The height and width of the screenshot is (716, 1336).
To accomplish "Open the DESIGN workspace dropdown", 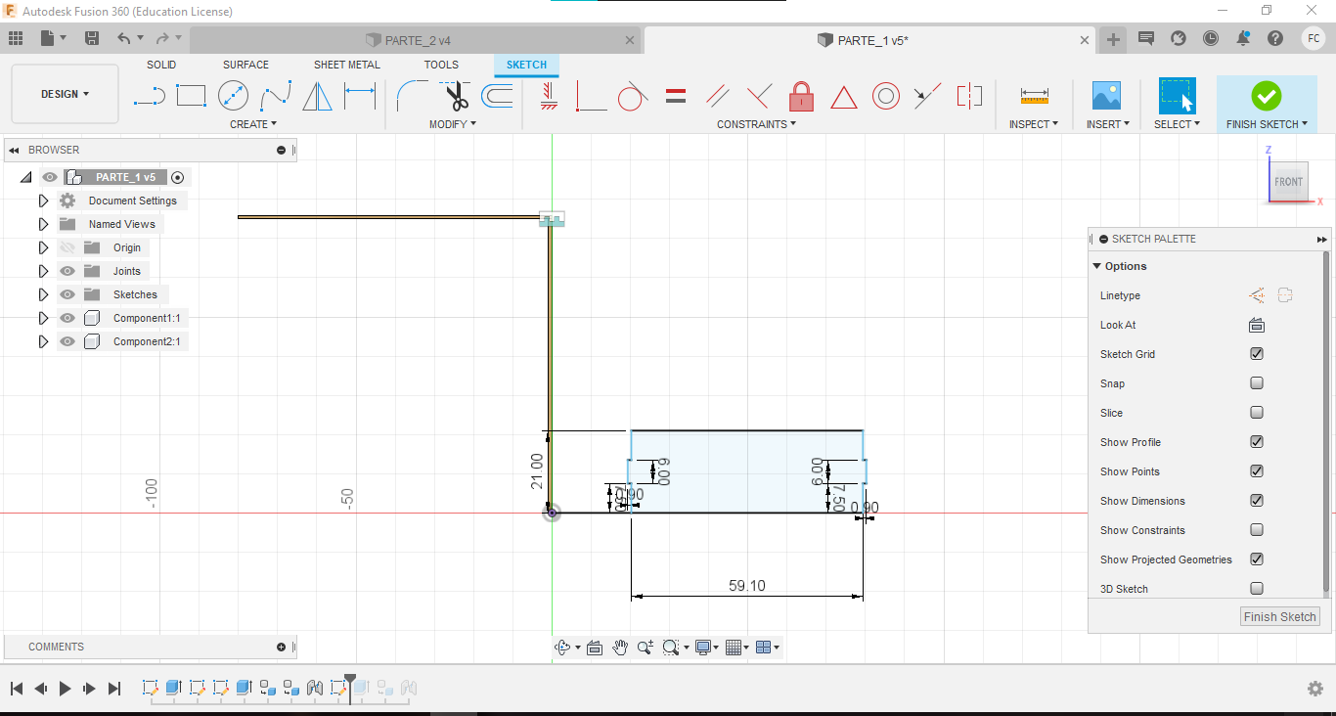I will (x=65, y=94).
